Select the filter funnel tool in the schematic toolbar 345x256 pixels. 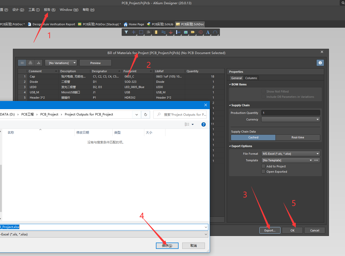126,32
